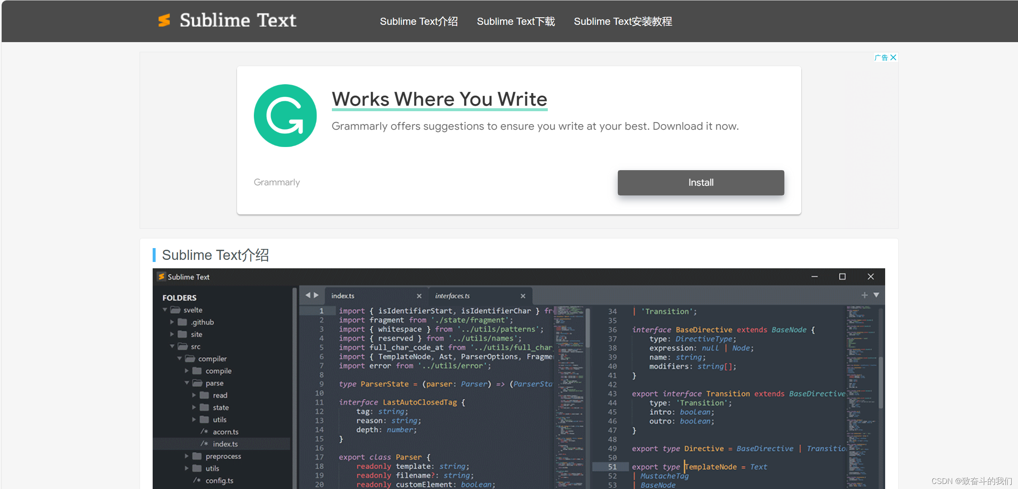Screen dimensions: 1018x489
Task: Click the Grammarly ad description text
Action: tap(535, 126)
